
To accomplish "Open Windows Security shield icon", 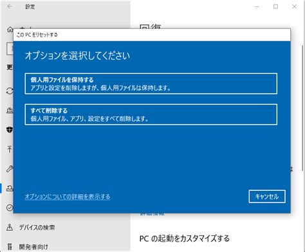I will point(10,129).
